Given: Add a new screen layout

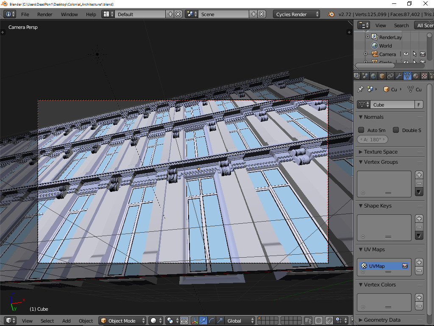Looking at the screenshot, I should (x=170, y=14).
